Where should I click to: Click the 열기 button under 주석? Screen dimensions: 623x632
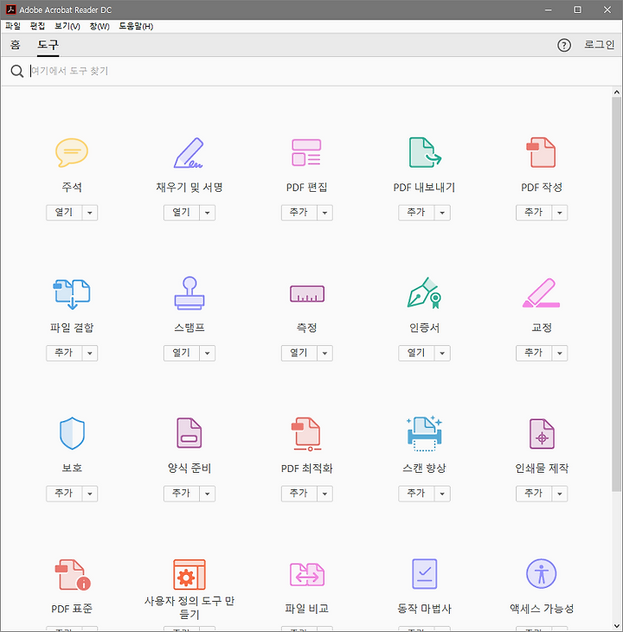(x=64, y=213)
